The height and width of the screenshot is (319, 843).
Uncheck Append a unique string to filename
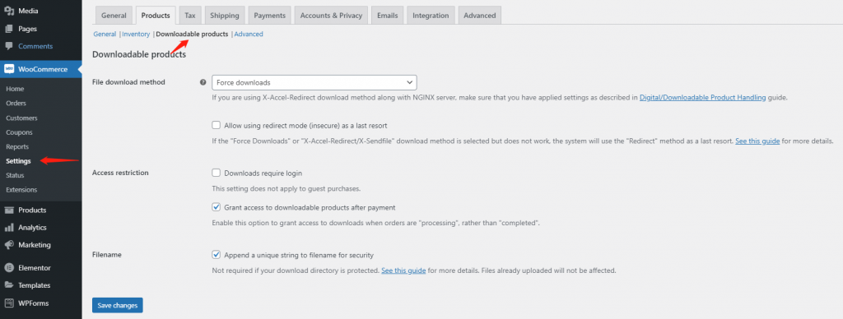(x=217, y=255)
